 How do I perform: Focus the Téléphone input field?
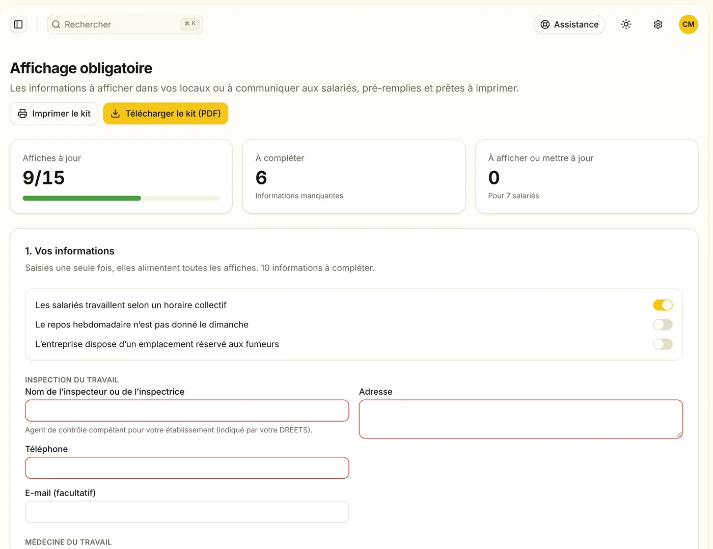187,468
